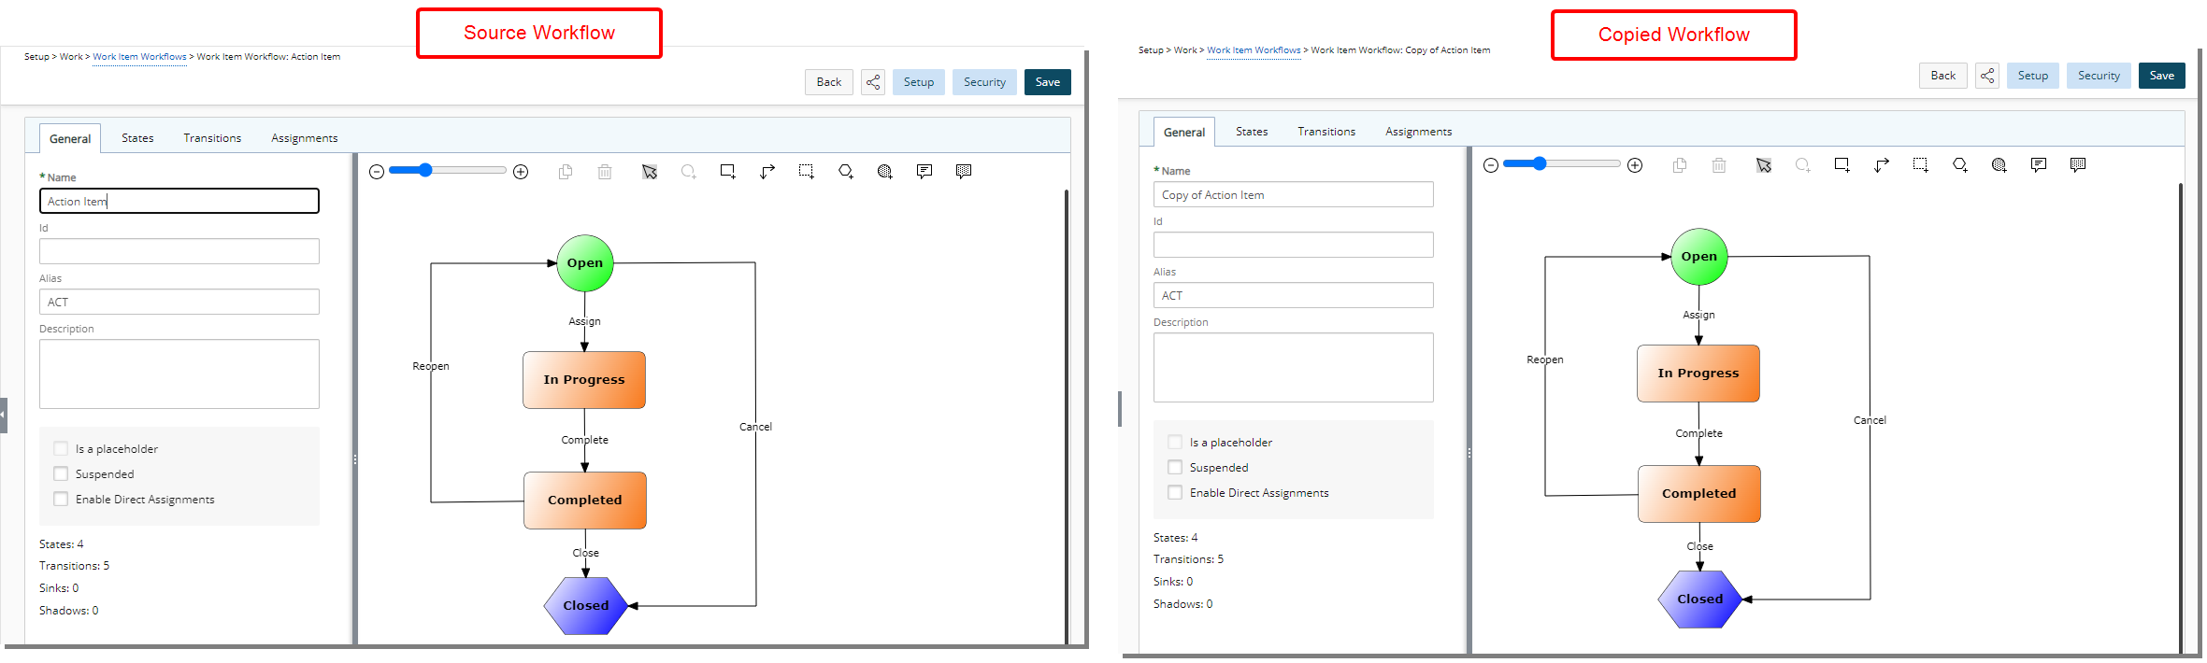Click share icon in Source Workflow header
Screen dimensions: 2207x663
click(x=873, y=82)
